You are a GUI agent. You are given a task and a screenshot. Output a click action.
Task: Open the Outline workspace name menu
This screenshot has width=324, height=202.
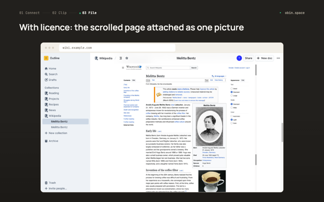point(55,58)
